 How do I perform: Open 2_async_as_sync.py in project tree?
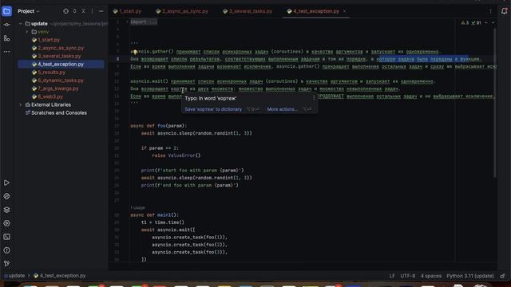pos(61,48)
